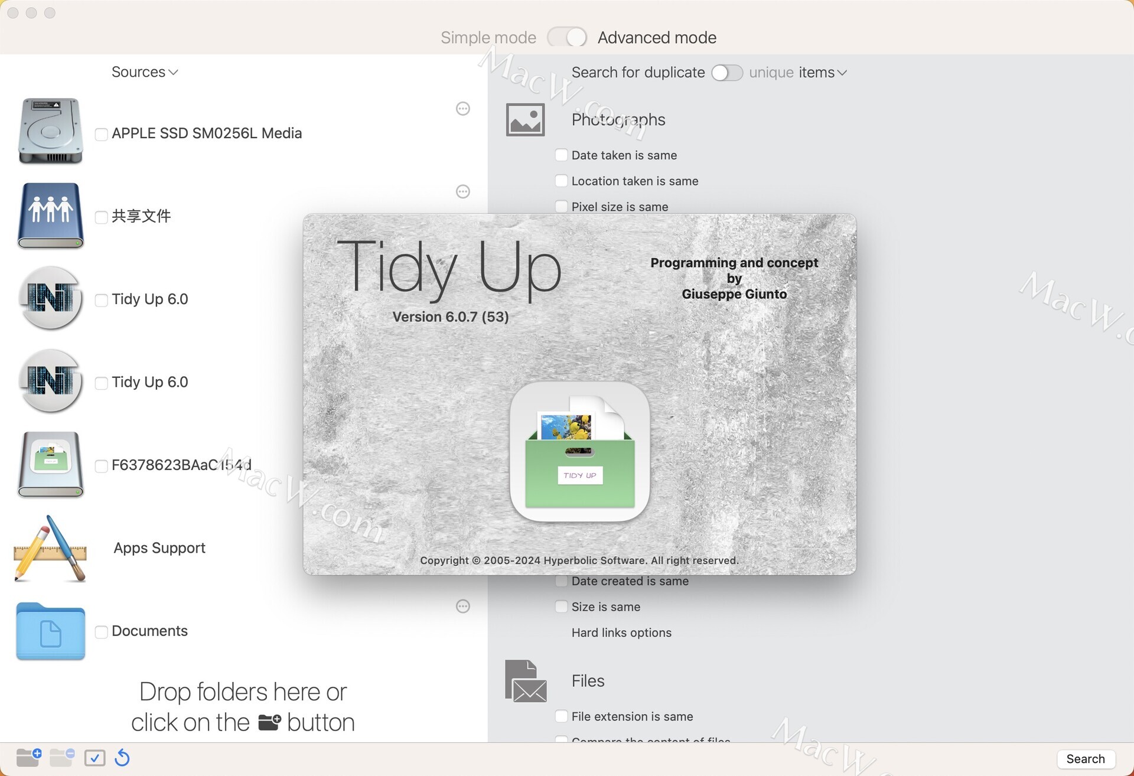This screenshot has height=776, width=1134.
Task: Select the blue Documents folder icon
Action: [50, 631]
